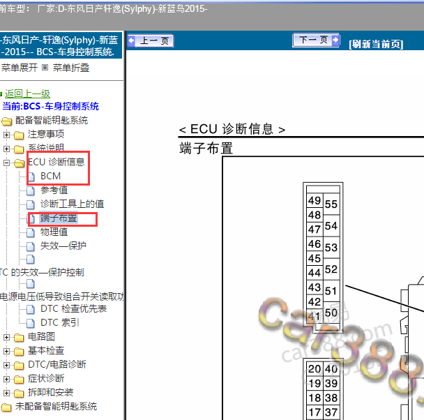Viewport: 424px width, 420px height.
Task: Go to previous page with 上一页 button
Action: (151, 41)
